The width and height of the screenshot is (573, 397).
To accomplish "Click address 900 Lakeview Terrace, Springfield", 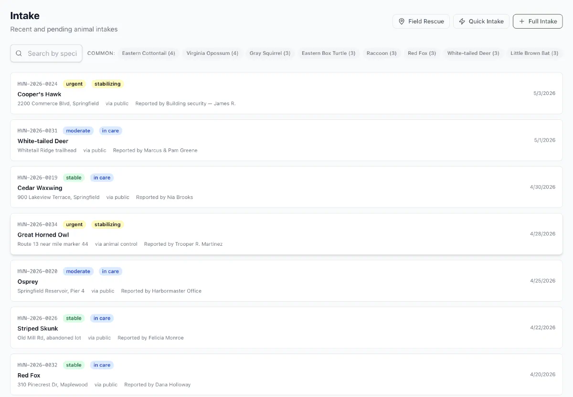I will 59,197.
